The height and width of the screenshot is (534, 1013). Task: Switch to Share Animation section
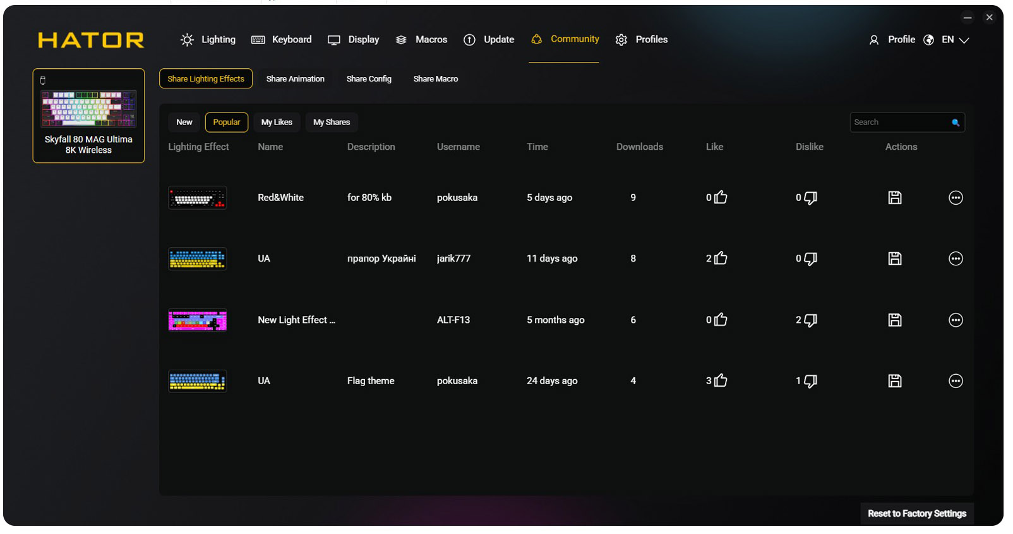295,79
